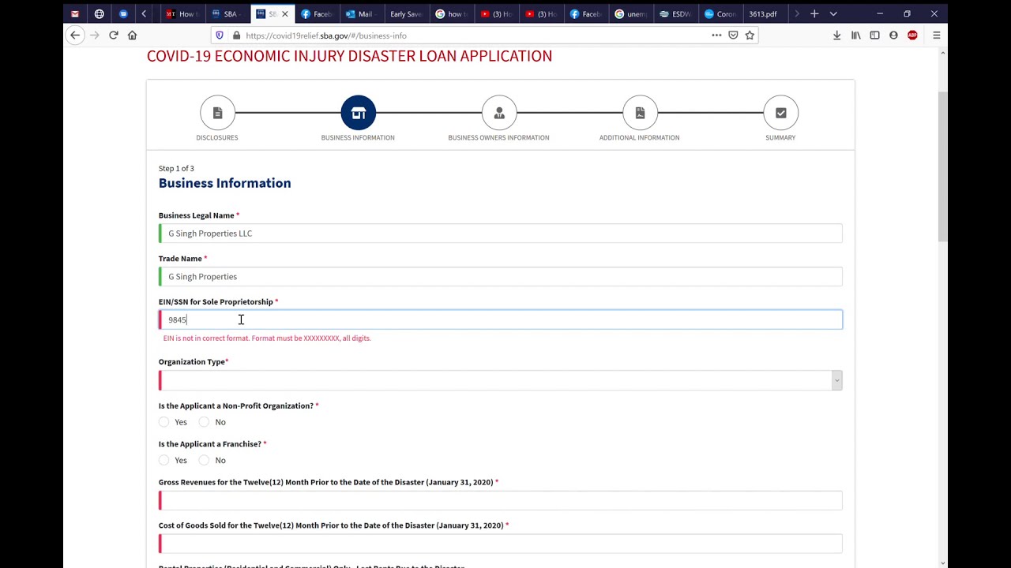The width and height of the screenshot is (1011, 568).
Task: Bookmark this page with star
Action: tap(750, 35)
